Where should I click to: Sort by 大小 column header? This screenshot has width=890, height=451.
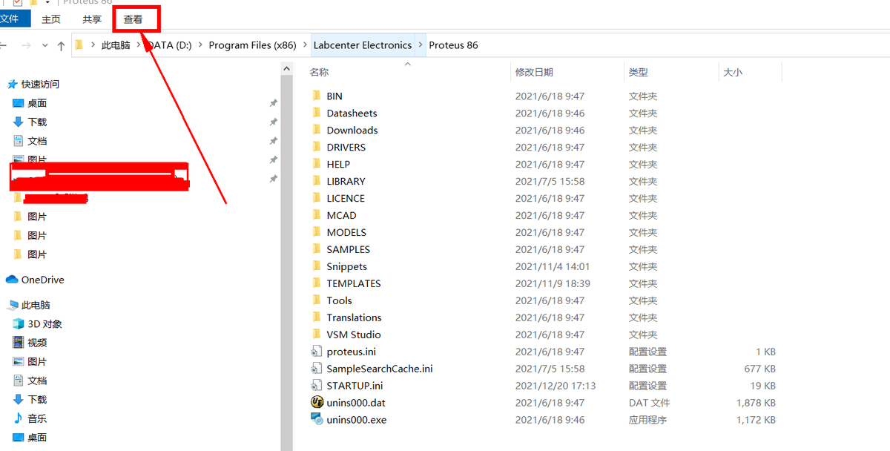pos(732,73)
